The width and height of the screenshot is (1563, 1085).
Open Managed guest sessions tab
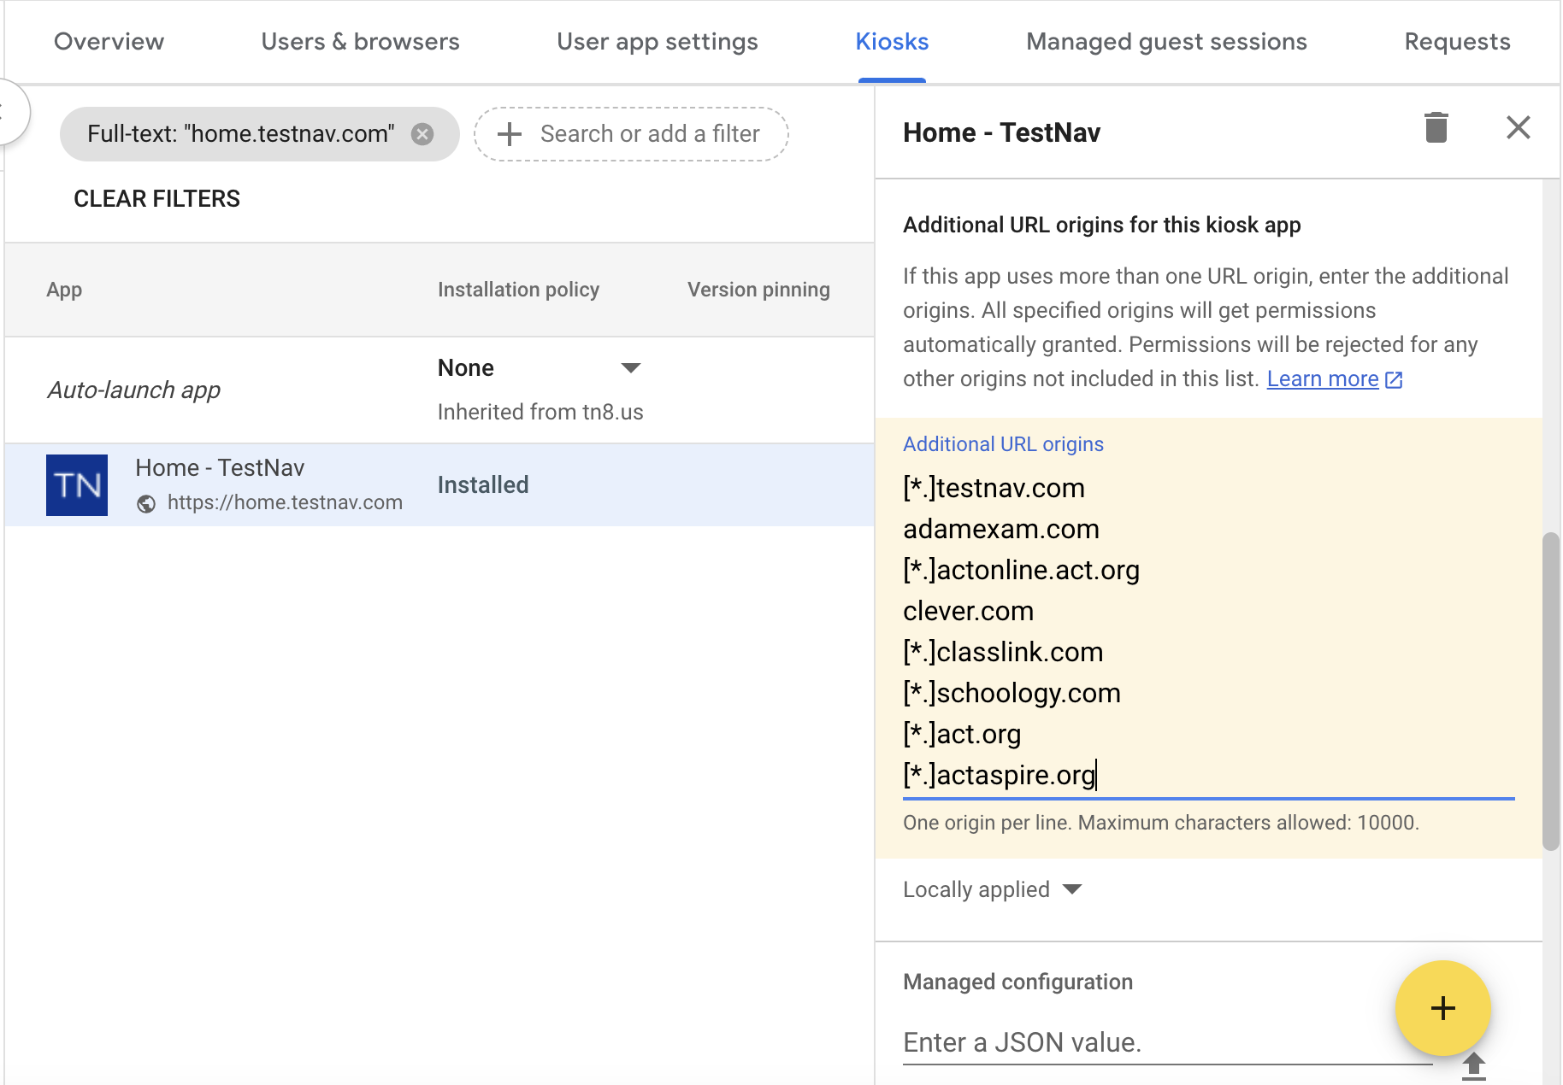1166,42
